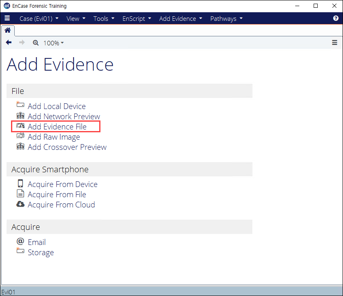Viewport: 343px width, 296px height.
Task: Maximize the EnCase window
Action: pos(315,6)
